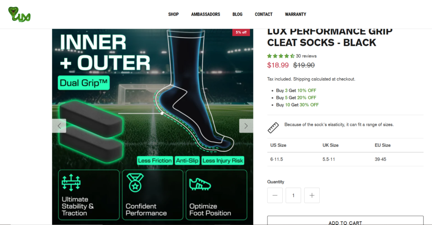Click the soccer cleat icon
Screen dimensions: 432x225
(200, 184)
